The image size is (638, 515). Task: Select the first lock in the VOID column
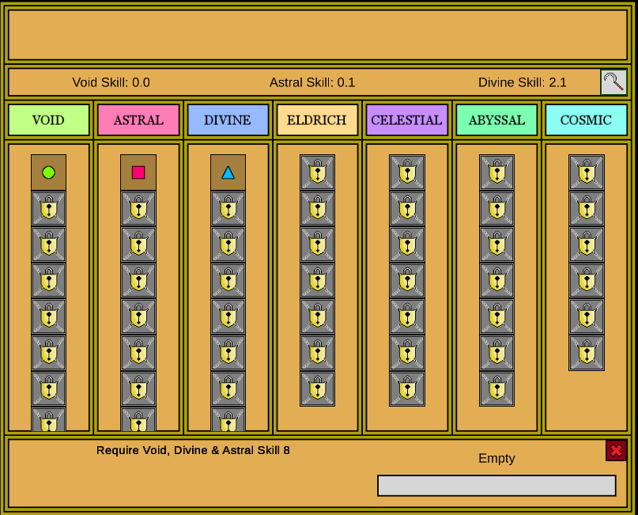click(49, 209)
